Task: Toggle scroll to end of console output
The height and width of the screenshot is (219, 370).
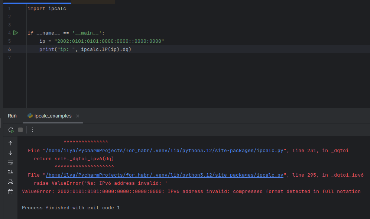Action: [10, 172]
